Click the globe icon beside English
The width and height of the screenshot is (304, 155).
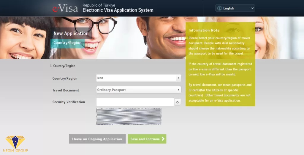pos(219,8)
